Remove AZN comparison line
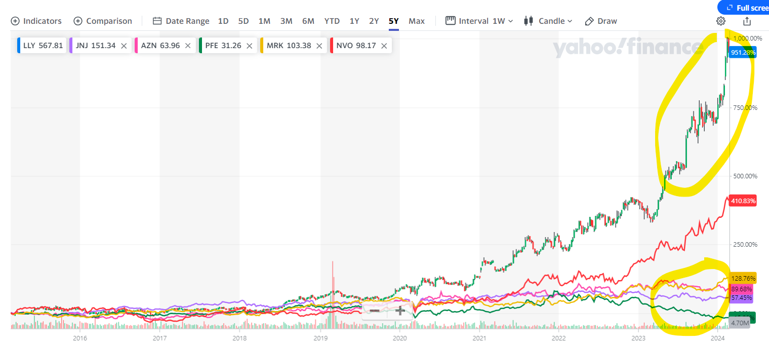The image size is (769, 345). [188, 46]
